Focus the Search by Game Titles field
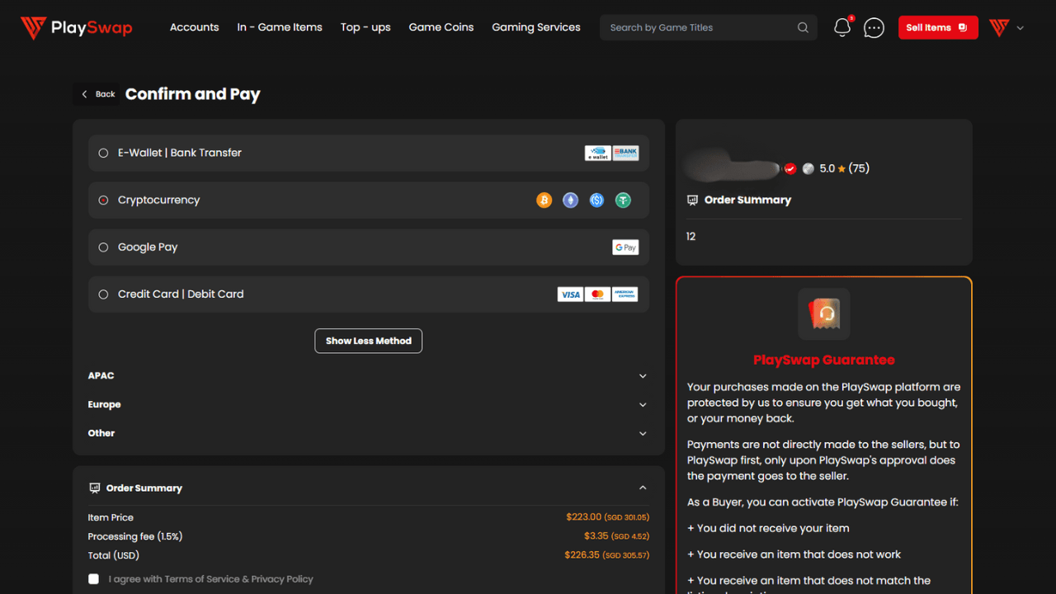The width and height of the screenshot is (1056, 594). click(x=709, y=27)
